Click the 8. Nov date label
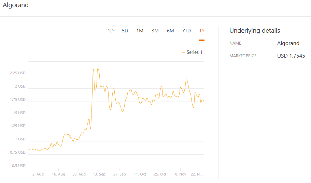Screen dimensions: 311x183 coord(181,174)
